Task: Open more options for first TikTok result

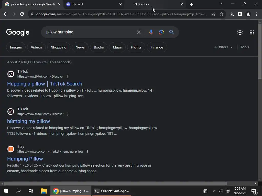Action: point(68,77)
